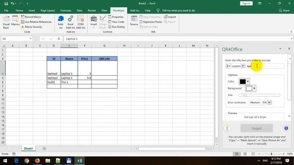Open the Help tab

pyautogui.click(x=147, y=11)
